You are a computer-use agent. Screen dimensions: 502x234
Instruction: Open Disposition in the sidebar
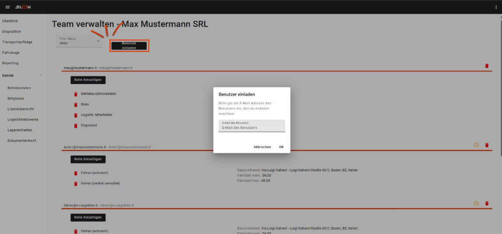11,32
